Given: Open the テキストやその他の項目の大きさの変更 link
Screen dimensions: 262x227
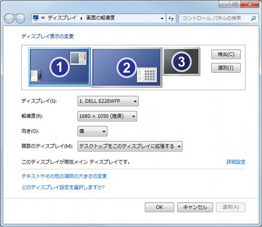Looking at the screenshot, I should pos(64,176).
